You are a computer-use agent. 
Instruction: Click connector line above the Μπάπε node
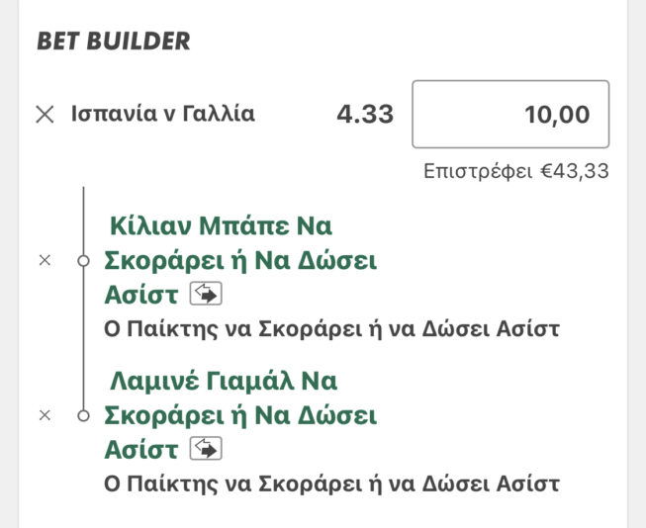point(84,220)
